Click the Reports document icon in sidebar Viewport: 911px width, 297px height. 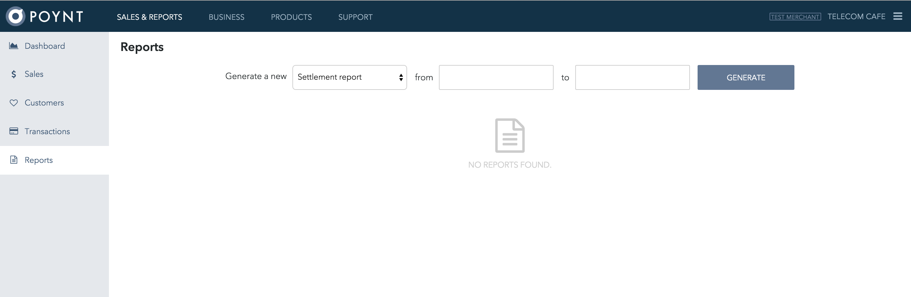[x=13, y=160]
